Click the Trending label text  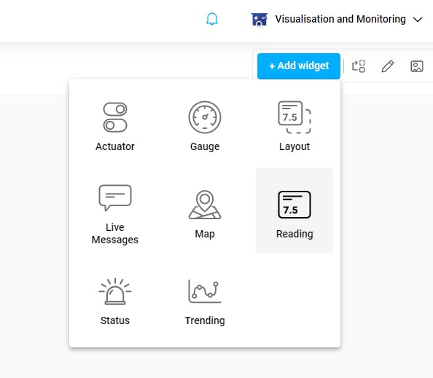coord(205,320)
